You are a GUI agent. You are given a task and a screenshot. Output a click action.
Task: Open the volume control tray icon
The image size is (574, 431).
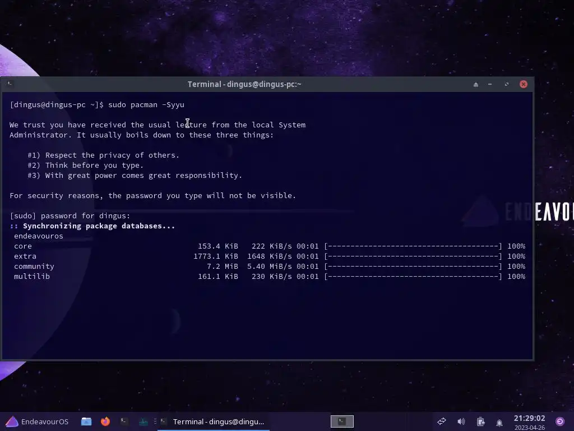[461, 421]
